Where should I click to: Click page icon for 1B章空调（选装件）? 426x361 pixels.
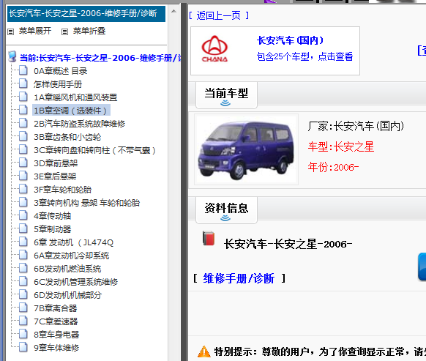23,110
